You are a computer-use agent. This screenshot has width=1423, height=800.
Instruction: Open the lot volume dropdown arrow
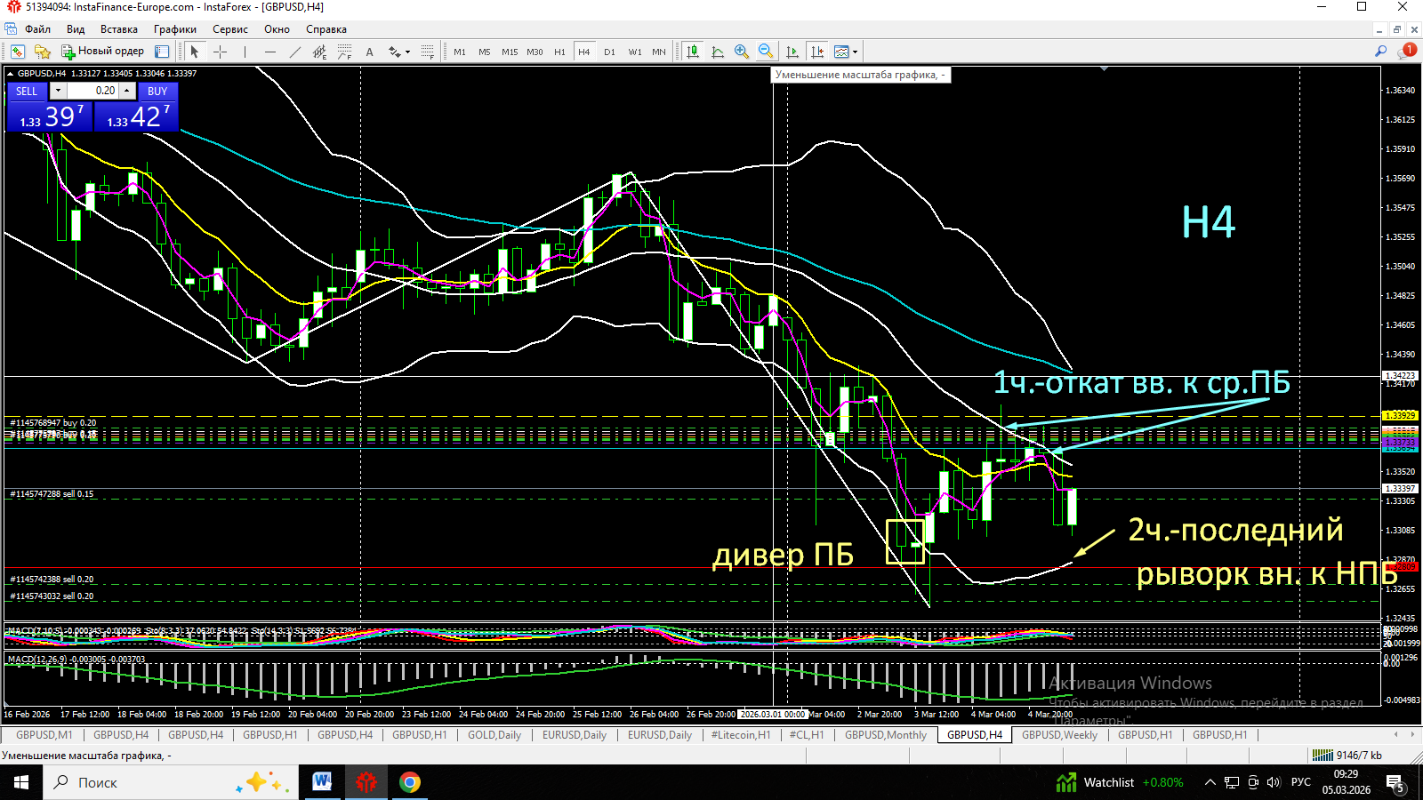click(x=58, y=91)
